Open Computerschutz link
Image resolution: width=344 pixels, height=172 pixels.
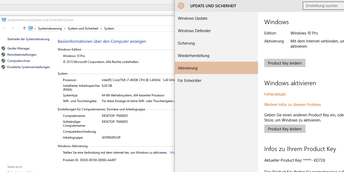[19, 61]
